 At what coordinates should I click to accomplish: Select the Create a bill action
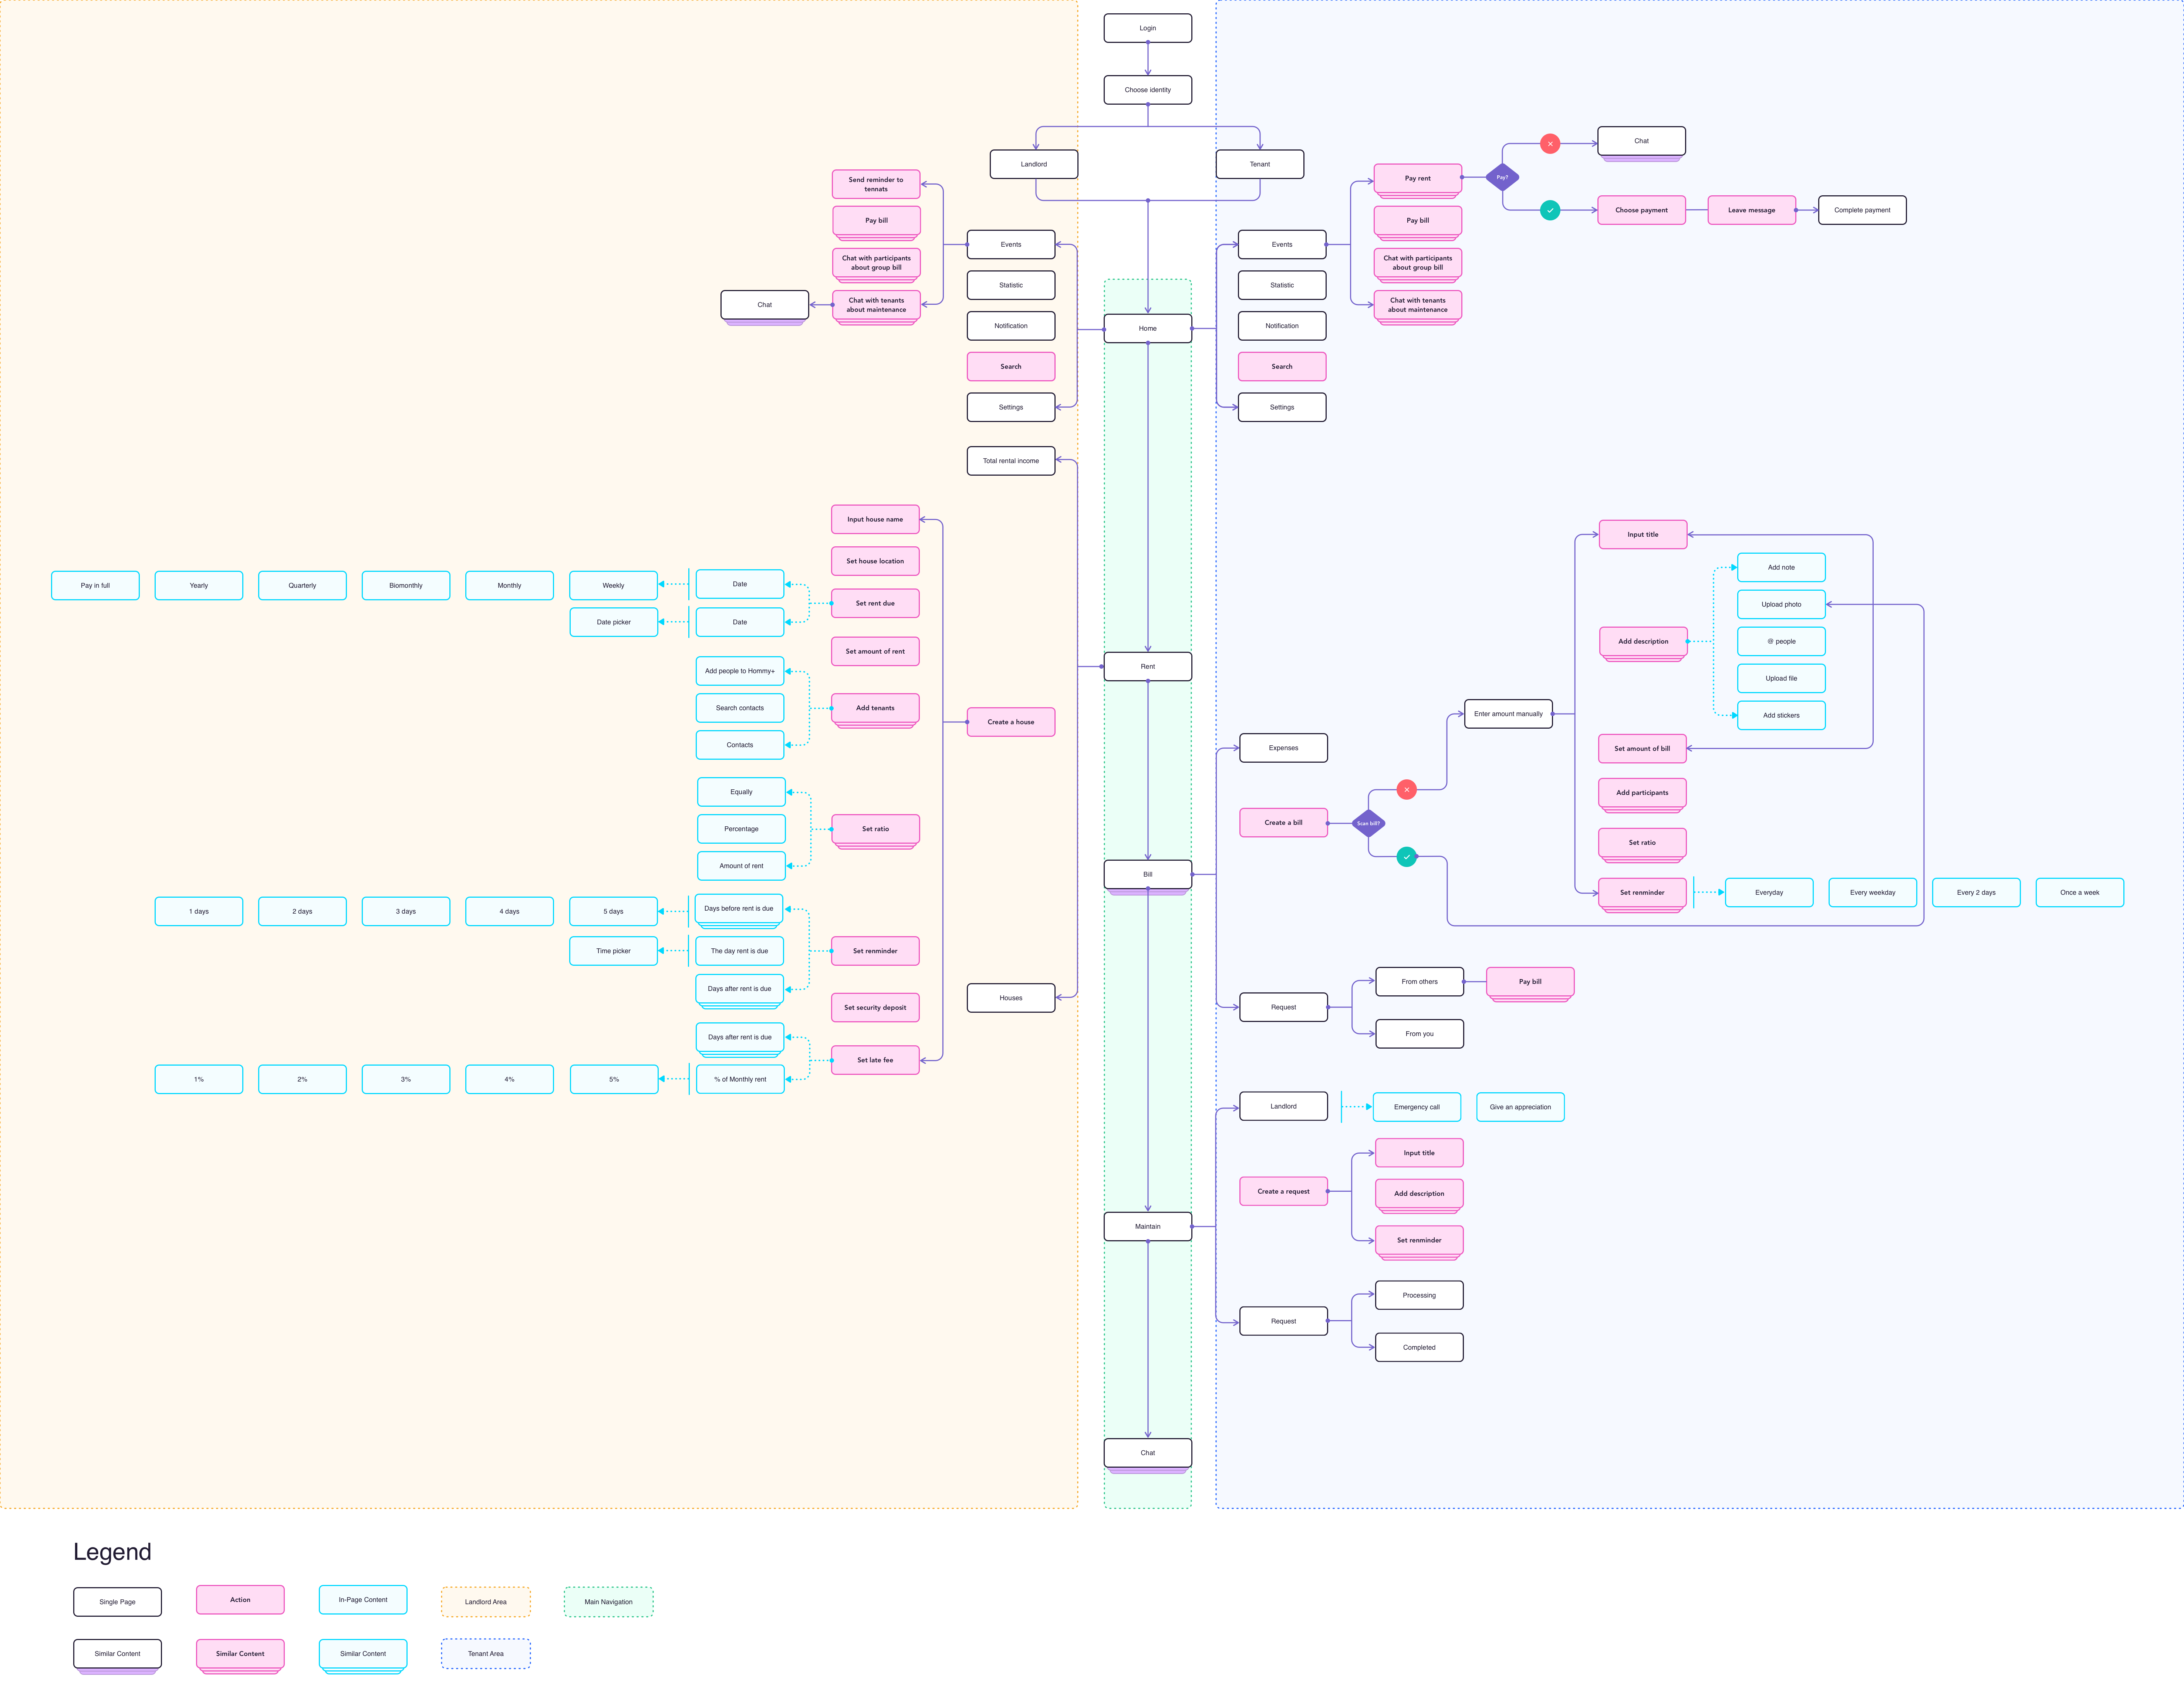click(x=1284, y=823)
